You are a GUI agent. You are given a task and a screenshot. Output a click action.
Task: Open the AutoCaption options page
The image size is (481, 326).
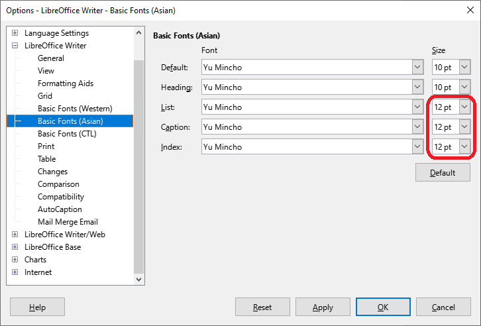click(x=60, y=209)
